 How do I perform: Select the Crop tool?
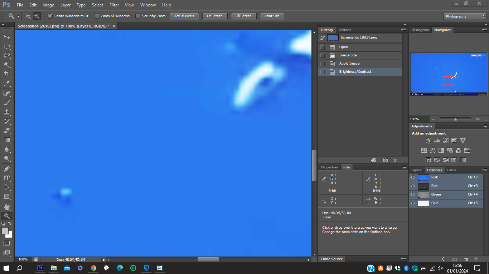pos(7,74)
